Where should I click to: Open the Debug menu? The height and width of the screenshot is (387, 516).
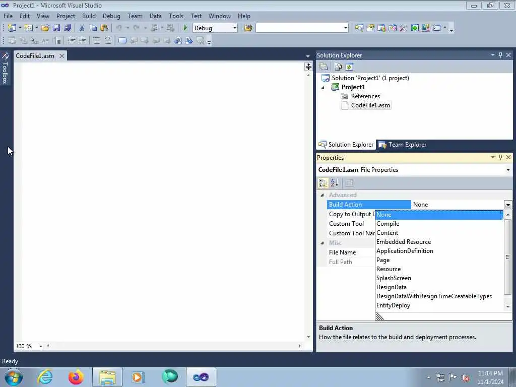[111, 16]
